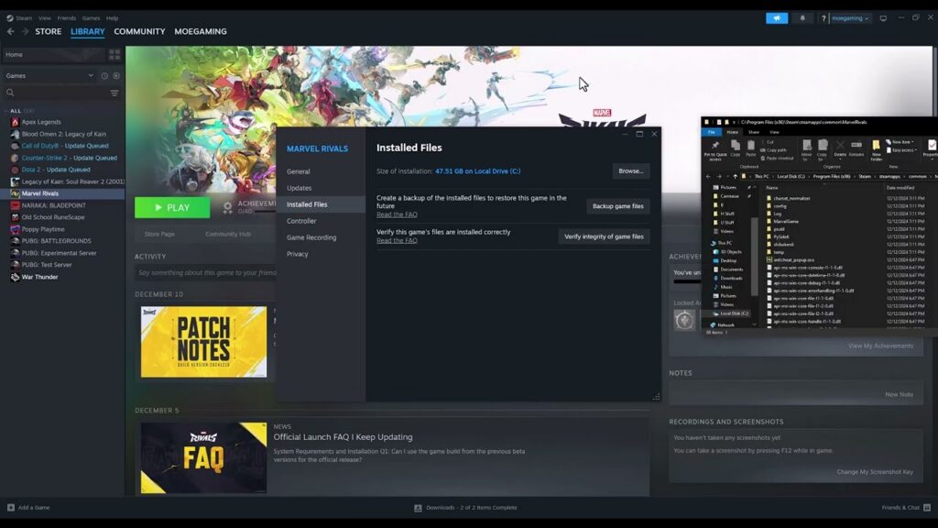Open Easy access dropdown in File Explorer
The height and width of the screenshot is (528, 938).
pos(902,150)
